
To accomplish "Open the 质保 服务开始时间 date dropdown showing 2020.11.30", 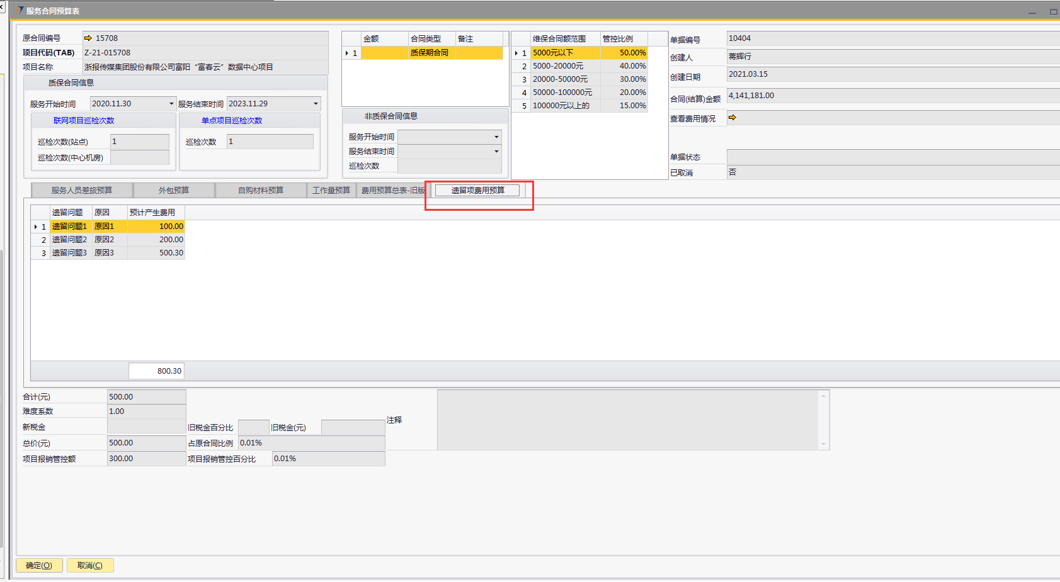I will 171,104.
